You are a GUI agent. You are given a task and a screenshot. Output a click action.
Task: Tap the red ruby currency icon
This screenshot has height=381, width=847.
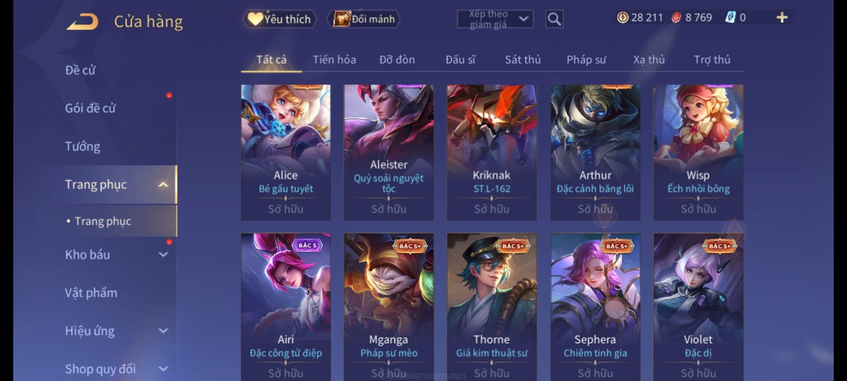676,18
